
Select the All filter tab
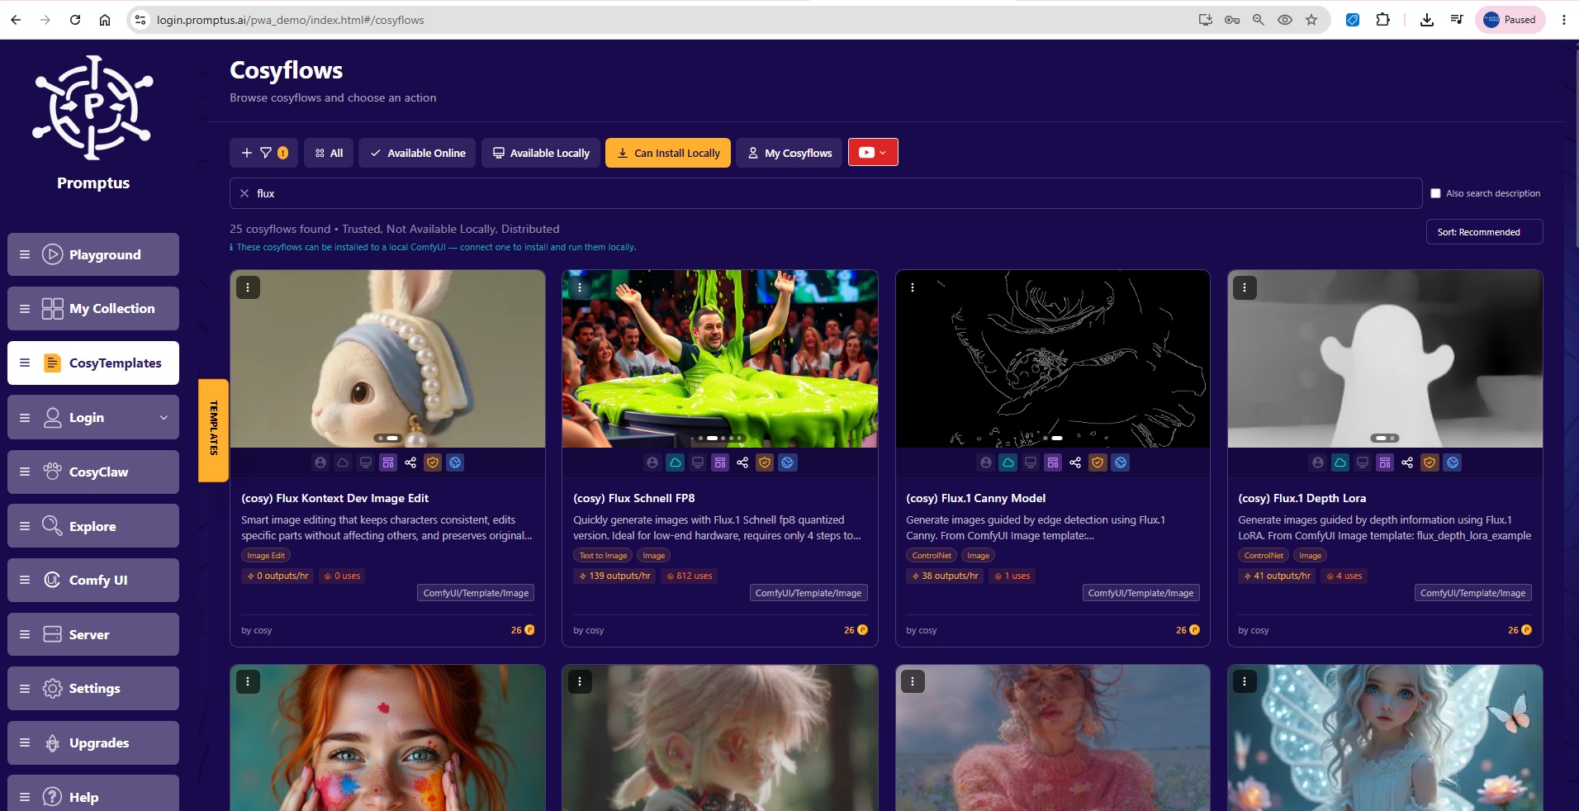[x=329, y=153]
